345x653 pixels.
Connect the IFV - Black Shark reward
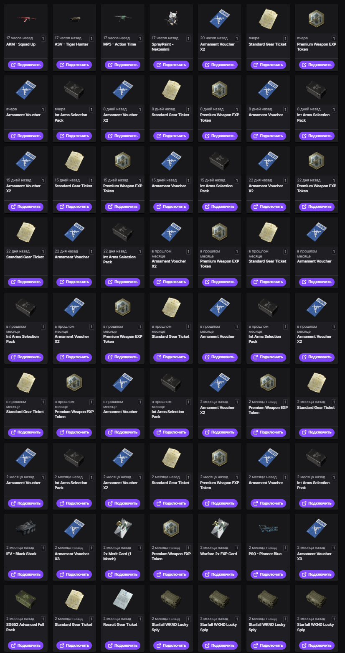coord(26,574)
